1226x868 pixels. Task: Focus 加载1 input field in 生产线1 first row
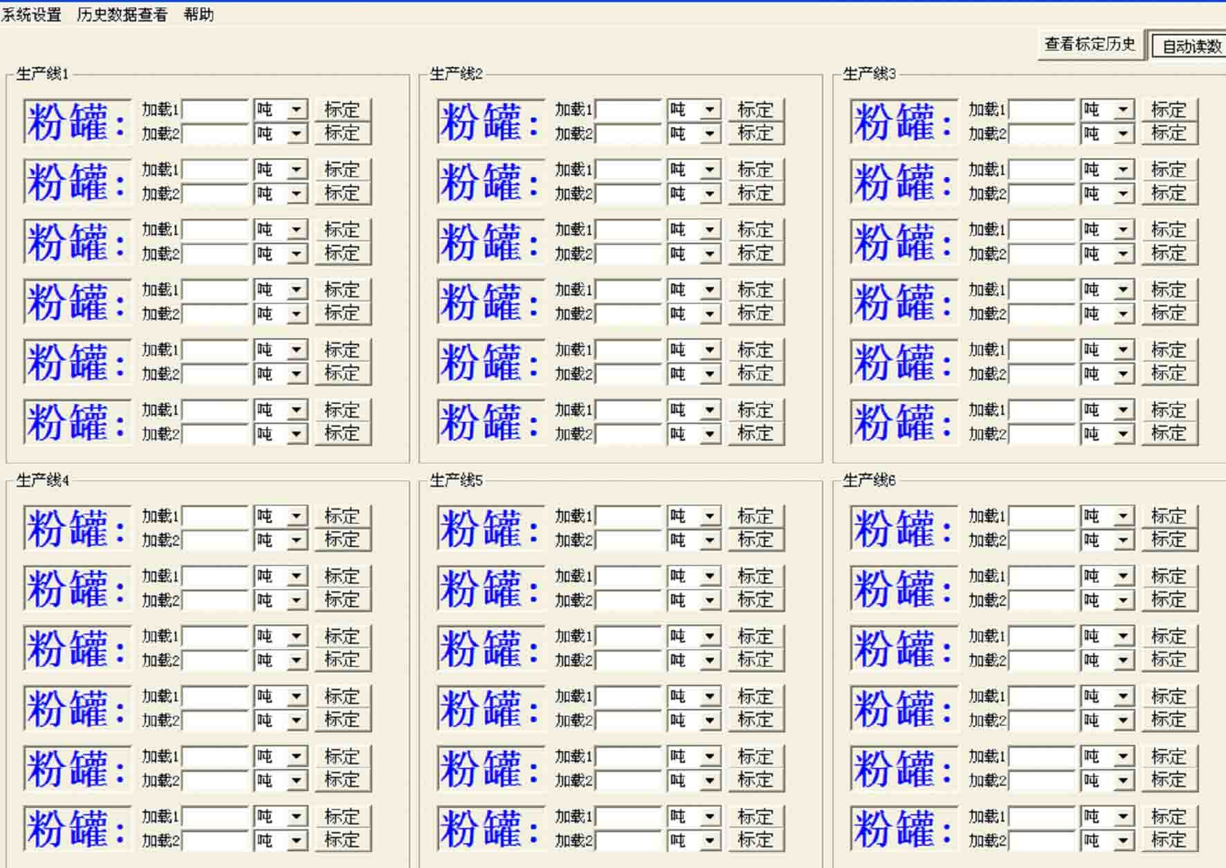point(215,110)
